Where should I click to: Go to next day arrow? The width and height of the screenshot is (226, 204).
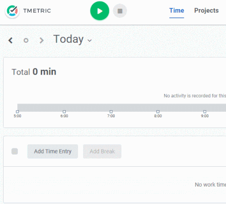[x=41, y=40]
